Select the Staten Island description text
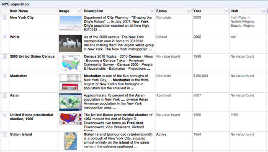268x152 pixels. [x=118, y=140]
